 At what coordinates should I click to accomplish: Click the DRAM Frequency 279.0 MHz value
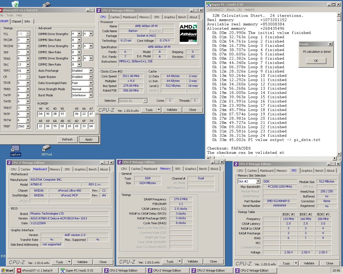[x=181, y=199]
